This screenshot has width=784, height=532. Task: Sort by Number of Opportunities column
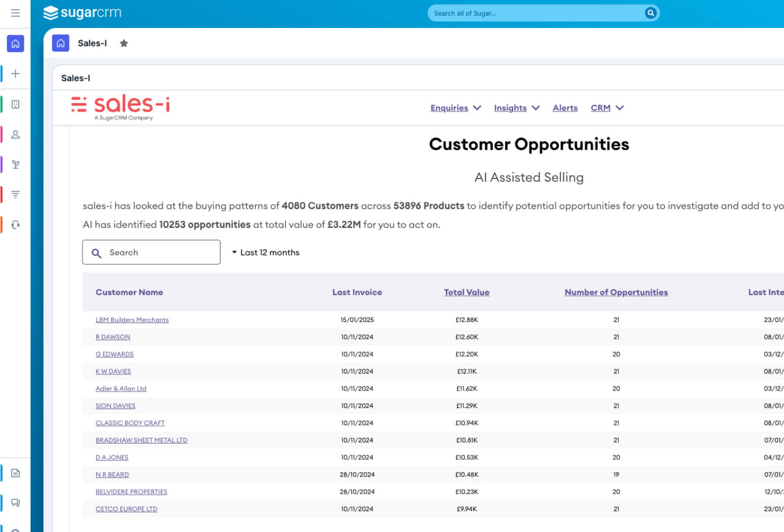pyautogui.click(x=616, y=292)
